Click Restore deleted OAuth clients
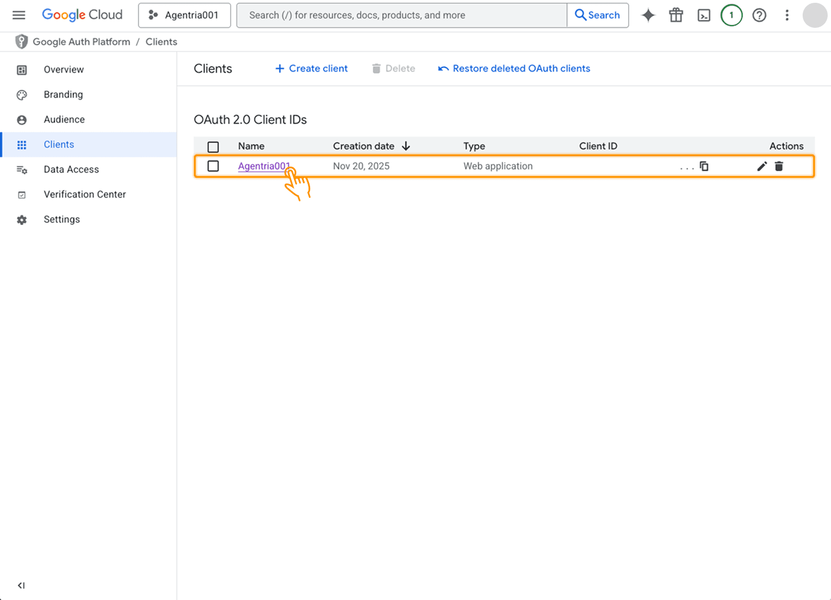The height and width of the screenshot is (600, 831). [514, 68]
